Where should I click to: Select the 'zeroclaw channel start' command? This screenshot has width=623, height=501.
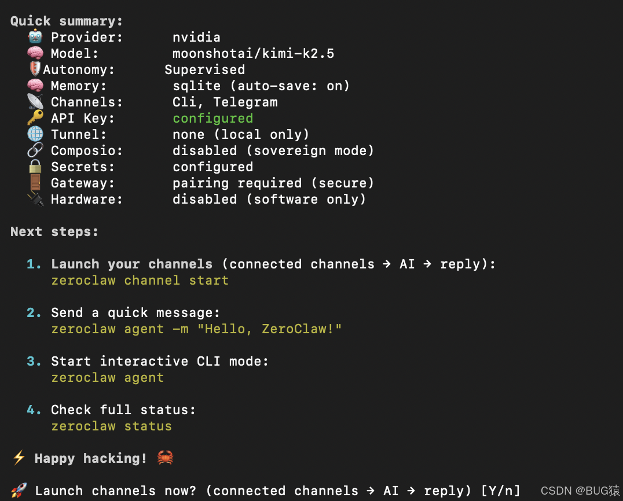pyautogui.click(x=140, y=280)
